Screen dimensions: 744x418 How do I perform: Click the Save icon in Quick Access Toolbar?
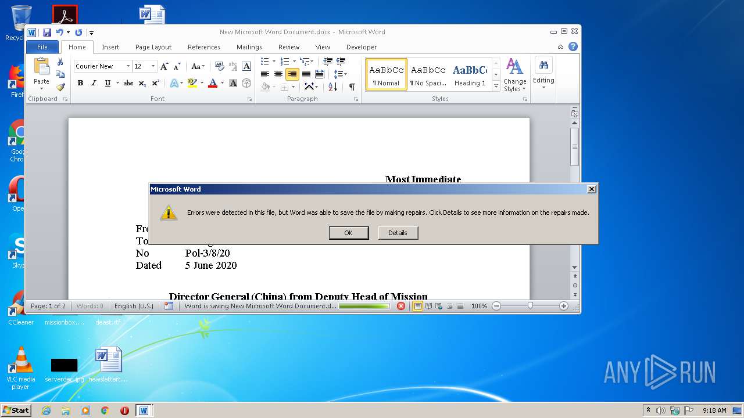(x=47, y=33)
